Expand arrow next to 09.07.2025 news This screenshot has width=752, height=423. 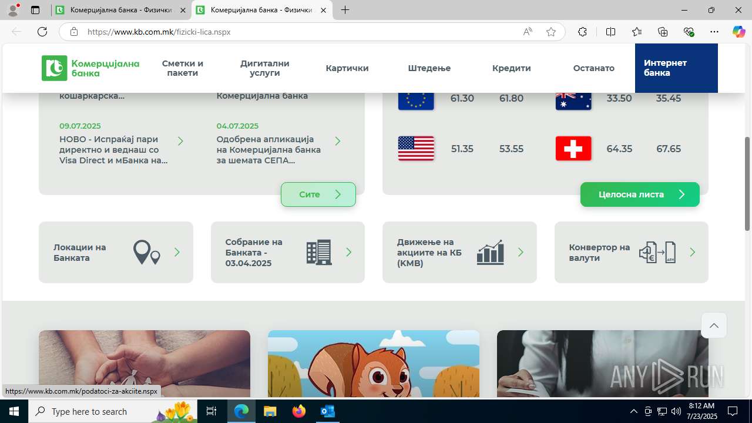pos(180,141)
